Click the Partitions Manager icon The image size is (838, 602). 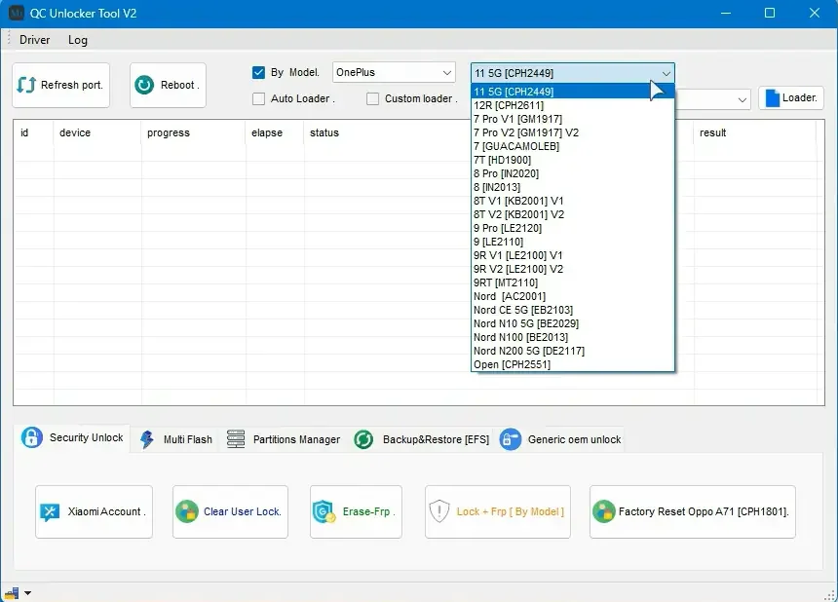click(236, 439)
